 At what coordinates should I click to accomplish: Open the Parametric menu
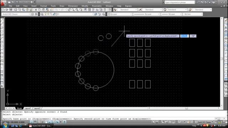pyautogui.click(x=97, y=6)
